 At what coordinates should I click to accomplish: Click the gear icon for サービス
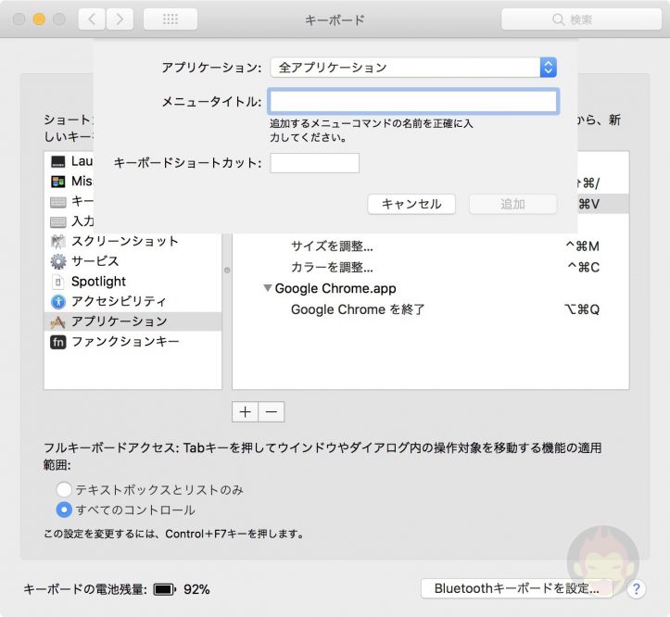tap(58, 261)
